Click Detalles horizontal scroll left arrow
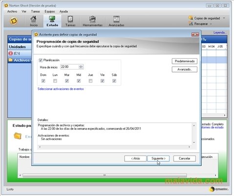 pos(40,147)
